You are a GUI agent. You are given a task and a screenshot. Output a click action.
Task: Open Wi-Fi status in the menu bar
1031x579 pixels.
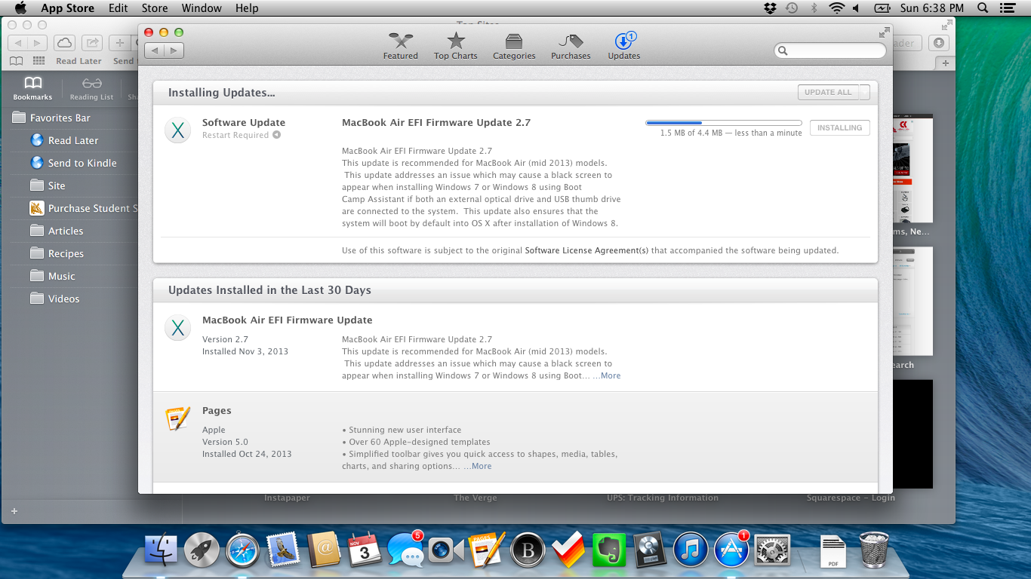836,8
